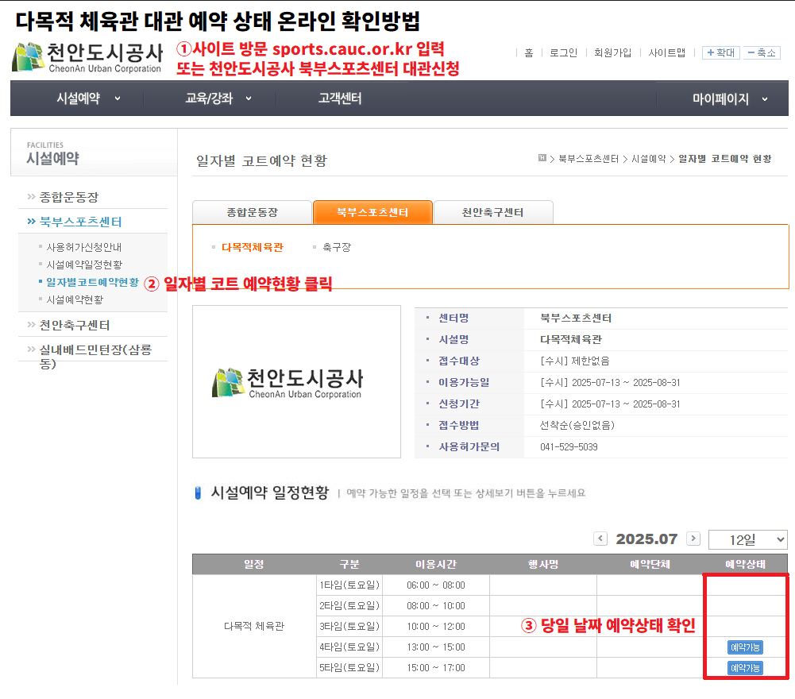Switch to the 북부스포츠센터 tab

click(x=372, y=213)
